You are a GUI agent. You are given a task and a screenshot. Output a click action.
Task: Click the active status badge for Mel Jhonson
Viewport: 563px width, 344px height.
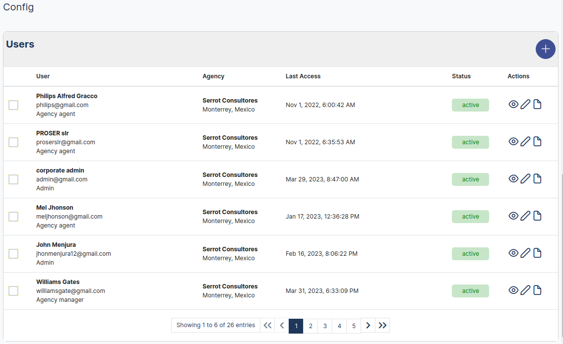click(x=470, y=216)
